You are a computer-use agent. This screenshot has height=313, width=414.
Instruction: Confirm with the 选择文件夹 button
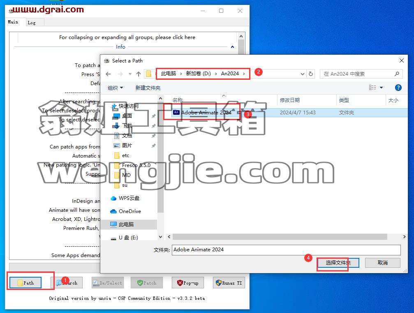[338, 262]
